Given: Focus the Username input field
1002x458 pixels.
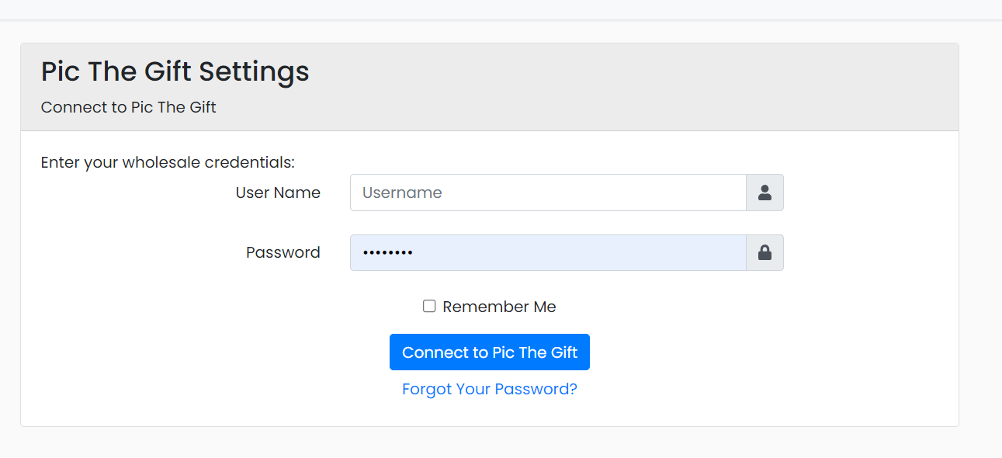Looking at the screenshot, I should (x=548, y=193).
